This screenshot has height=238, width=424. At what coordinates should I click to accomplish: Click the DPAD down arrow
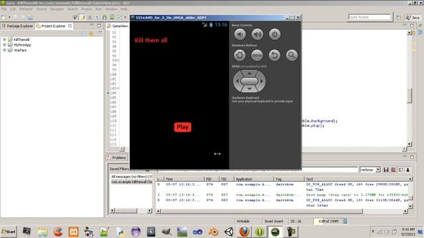249,89
